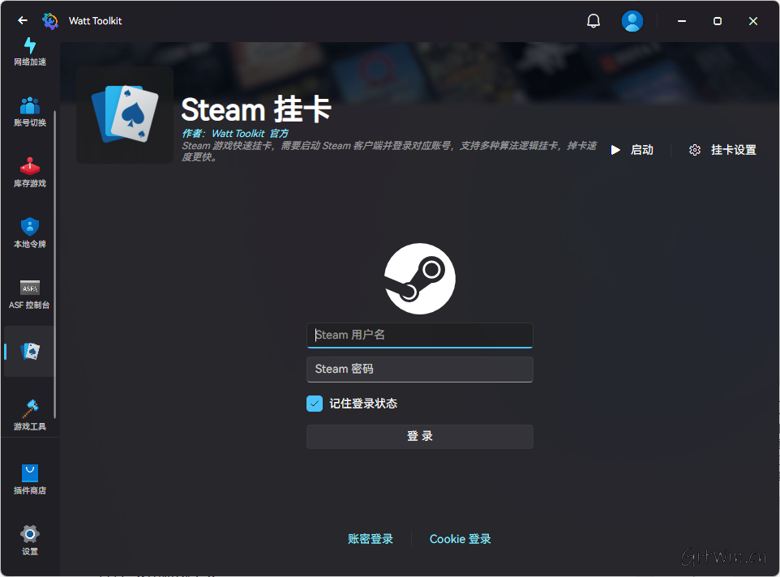This screenshot has height=577, width=780.
Task: Click the Steam logo above login form
Action: point(420,278)
